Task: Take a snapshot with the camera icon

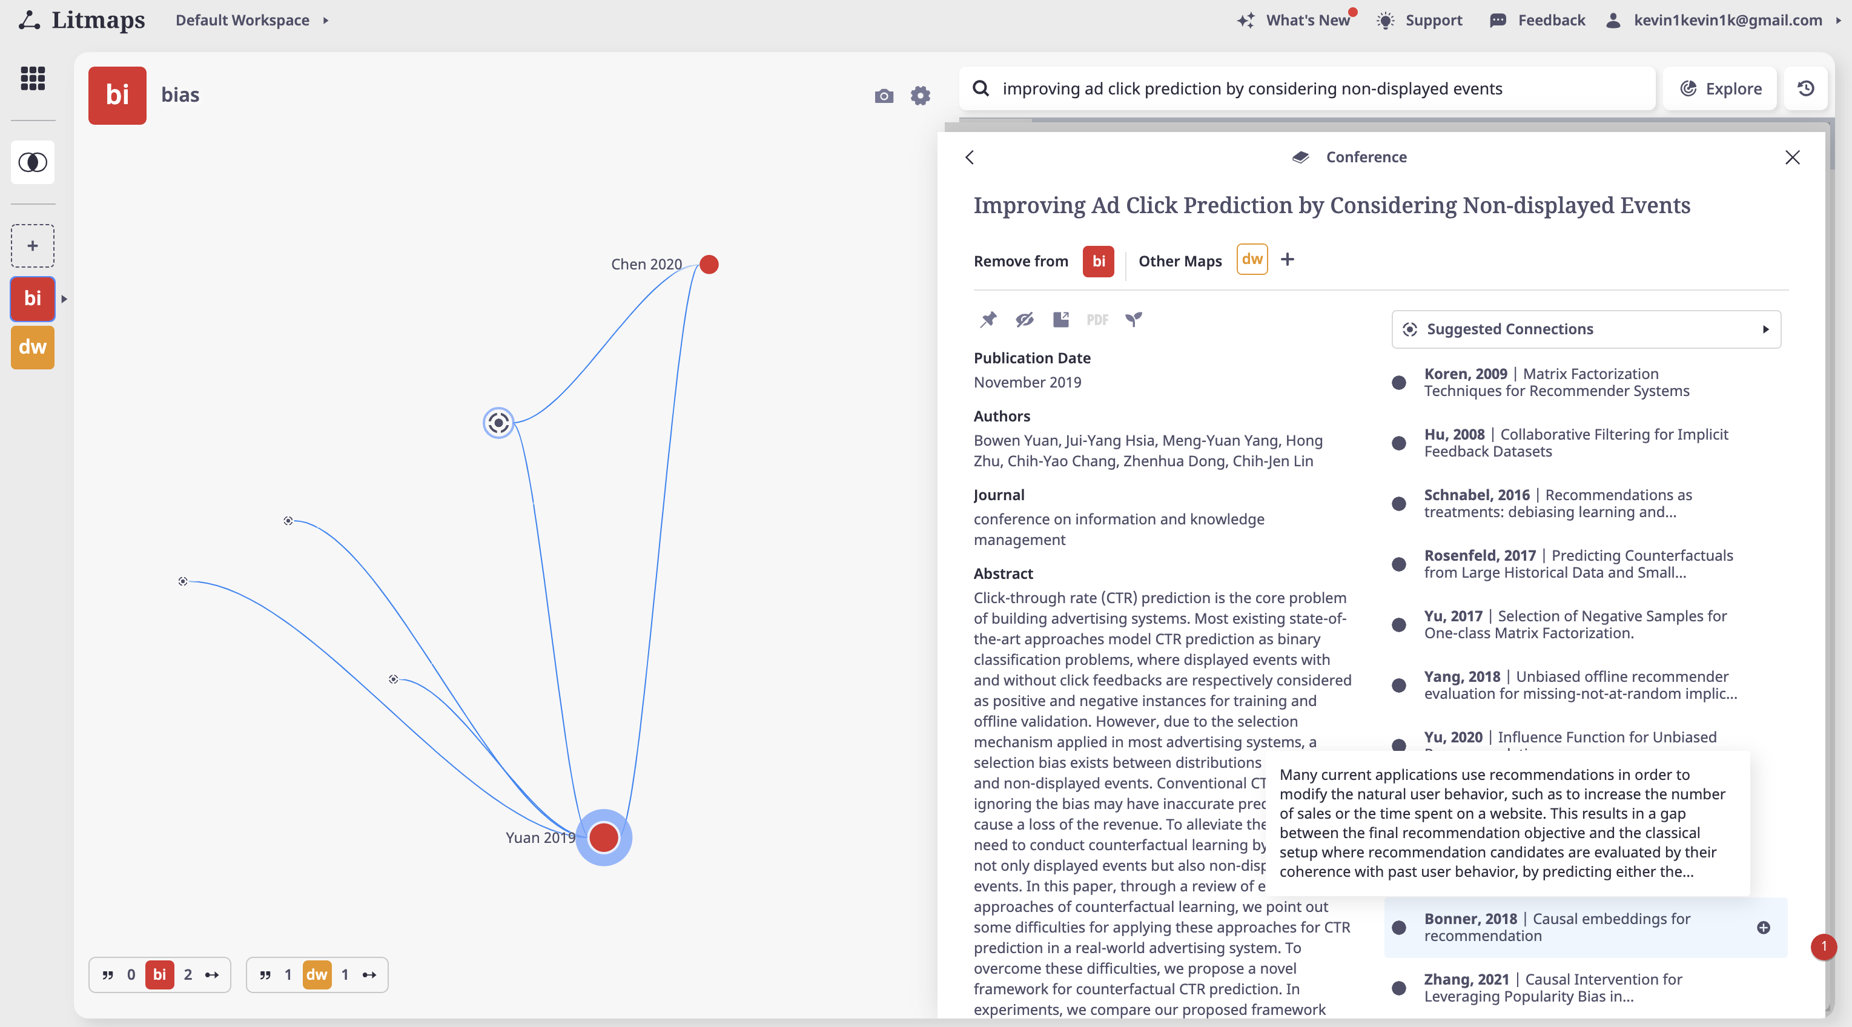Action: pos(884,96)
